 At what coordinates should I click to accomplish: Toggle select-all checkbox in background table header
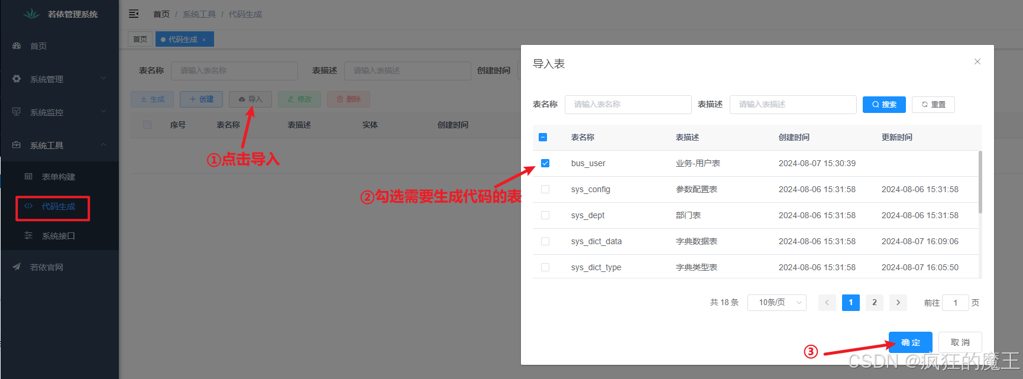coord(147,125)
